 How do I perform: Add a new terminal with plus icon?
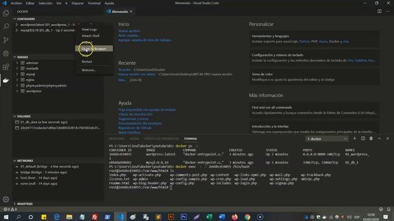point(355,138)
